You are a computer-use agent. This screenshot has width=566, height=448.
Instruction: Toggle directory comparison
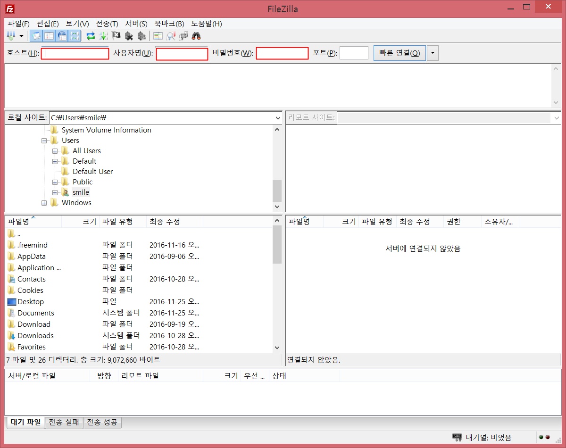pos(171,36)
